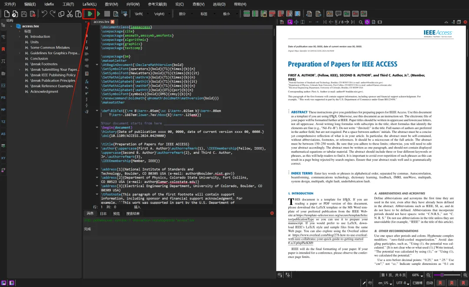The image size is (469, 287).
Task: Toggle fullscreen icon in PDF toolbar
Action: [x=380, y=22]
